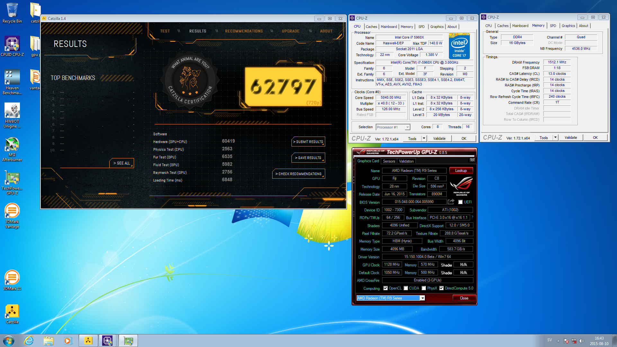Open Windows Media Player from the taskbar
617x347 pixels.
(68, 341)
